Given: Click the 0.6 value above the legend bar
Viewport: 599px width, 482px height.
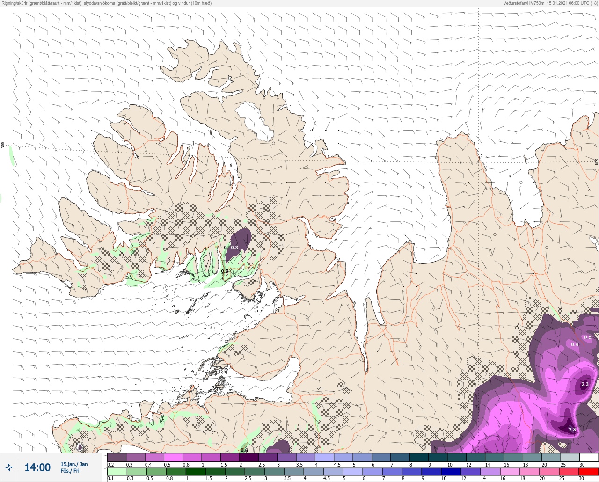Looking at the screenshot, I should [244, 450].
